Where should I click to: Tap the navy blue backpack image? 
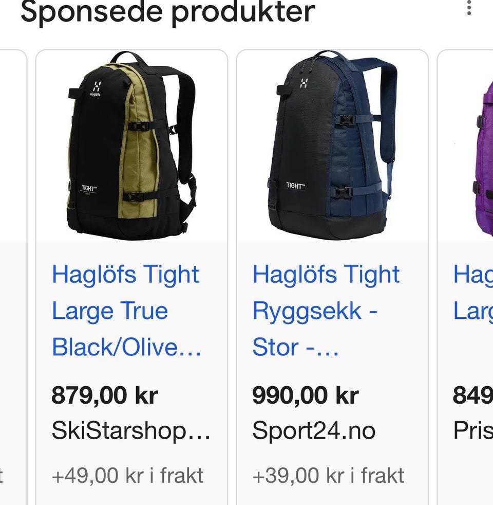332,145
